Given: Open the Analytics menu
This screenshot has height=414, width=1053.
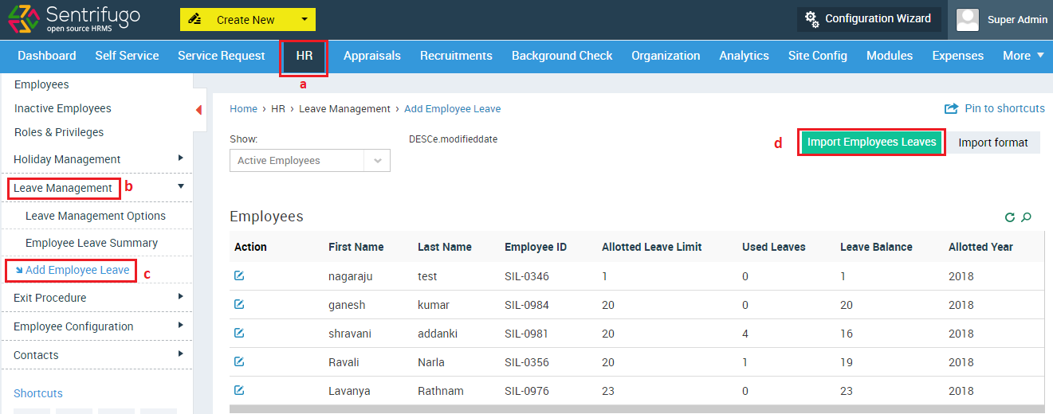Looking at the screenshot, I should coord(744,56).
